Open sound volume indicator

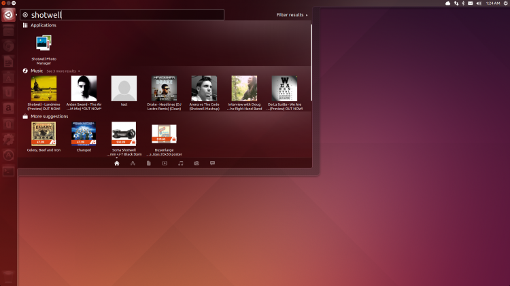[x=479, y=3]
